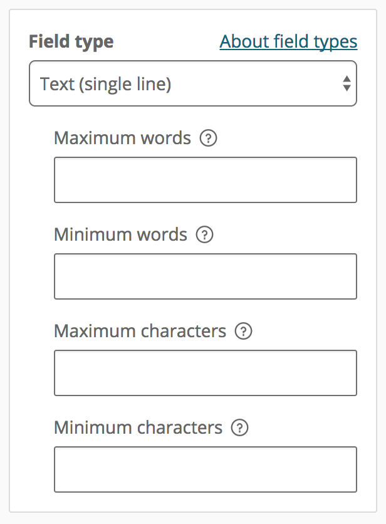Click the Field type heading
Viewport: 386px width, 524px height.
71,41
